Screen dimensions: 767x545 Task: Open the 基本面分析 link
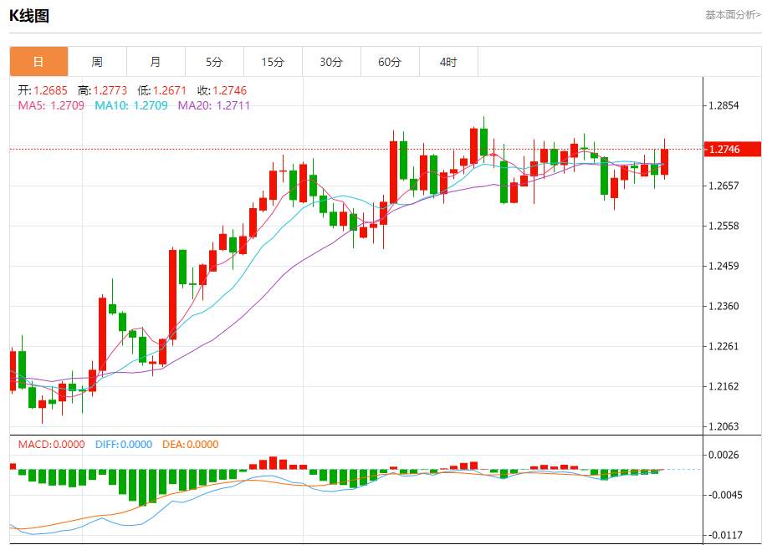(x=733, y=14)
